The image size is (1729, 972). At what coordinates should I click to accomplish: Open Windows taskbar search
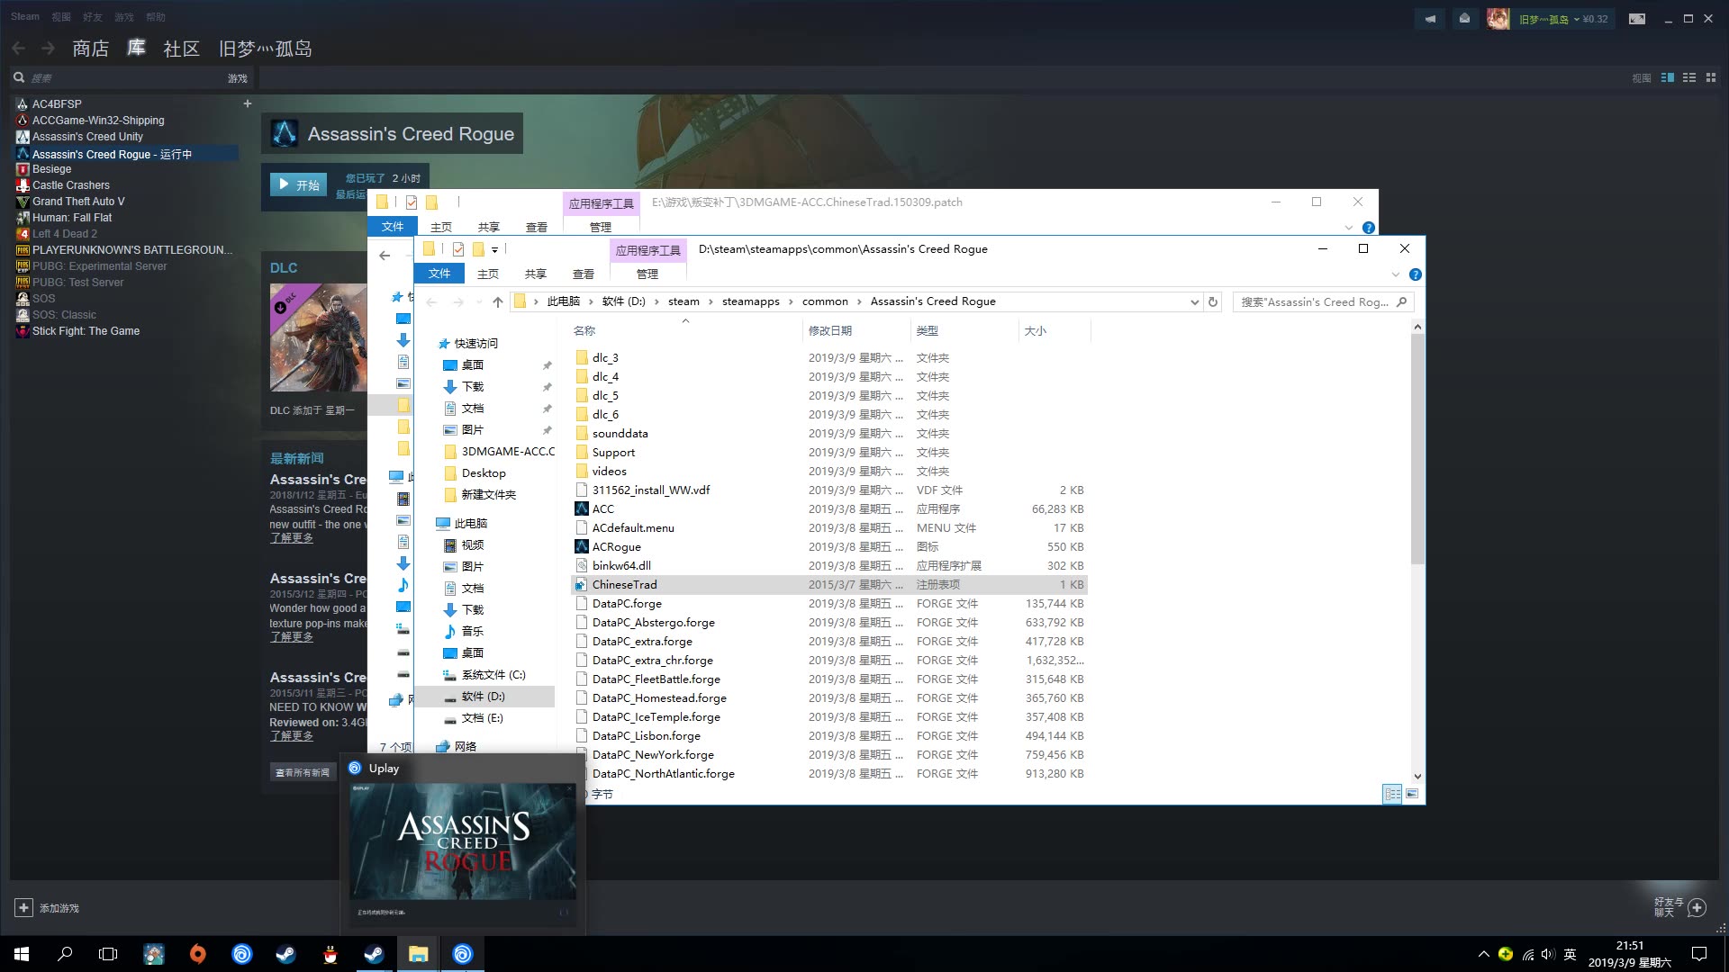tap(65, 954)
